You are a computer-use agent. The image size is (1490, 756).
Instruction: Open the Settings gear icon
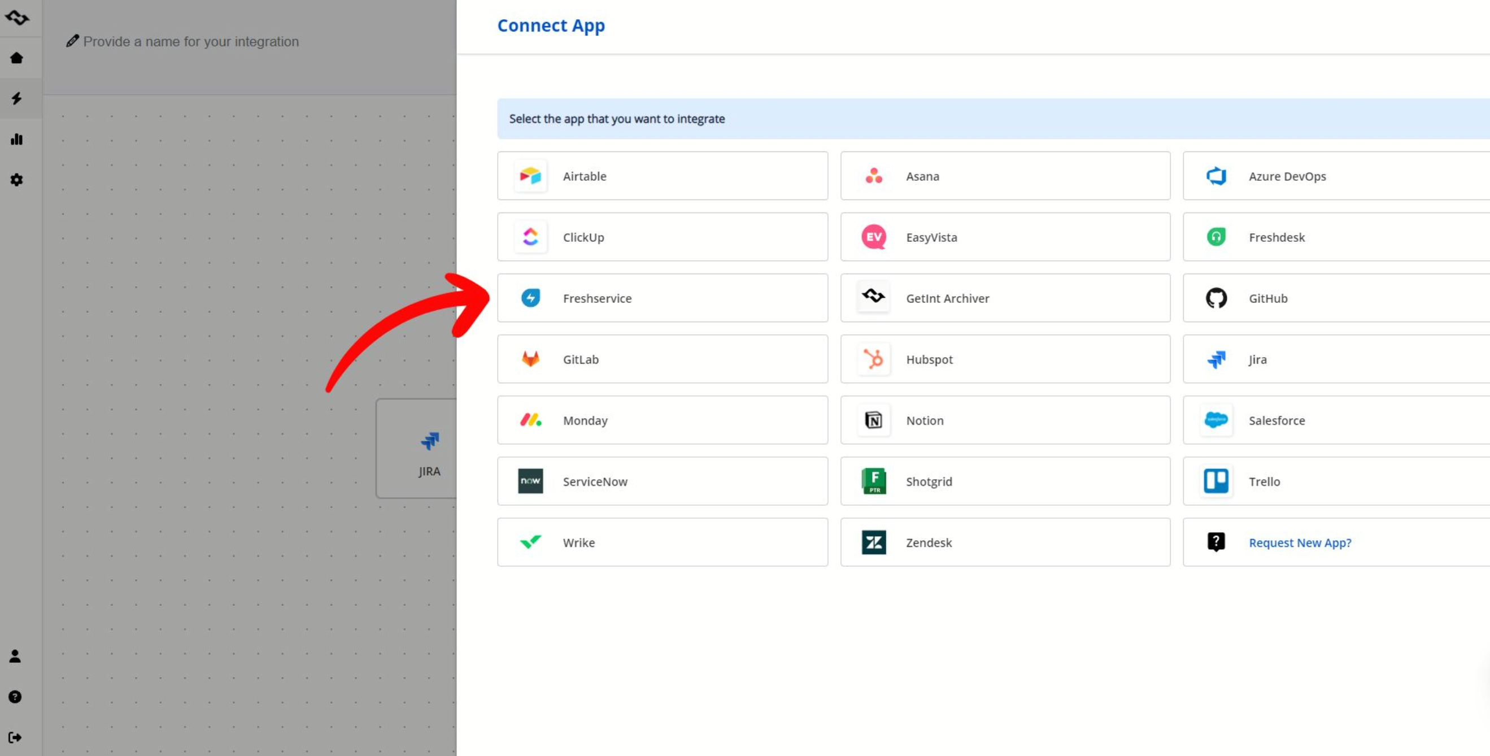17,180
